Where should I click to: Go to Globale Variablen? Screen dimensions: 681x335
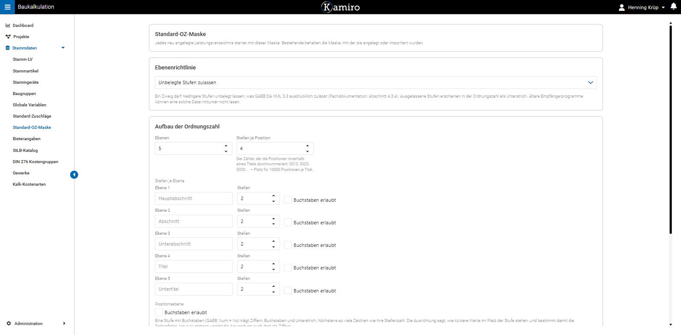(x=30, y=105)
